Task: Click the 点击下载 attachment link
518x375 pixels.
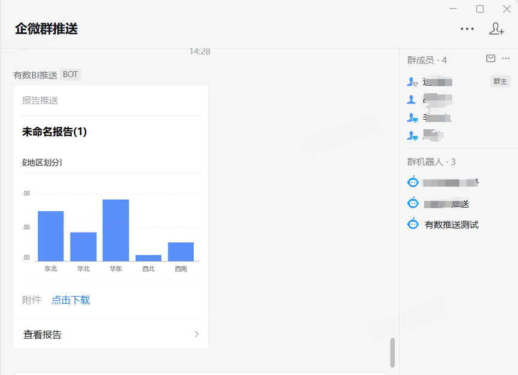Action: pos(71,300)
